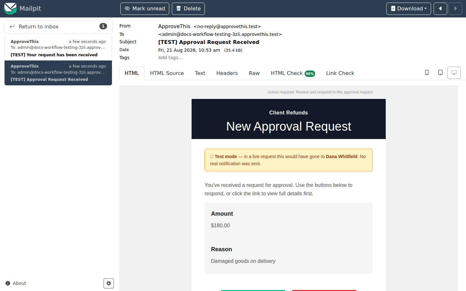Click the amount value $180.00
The width and height of the screenshot is (466, 291).
220,226
